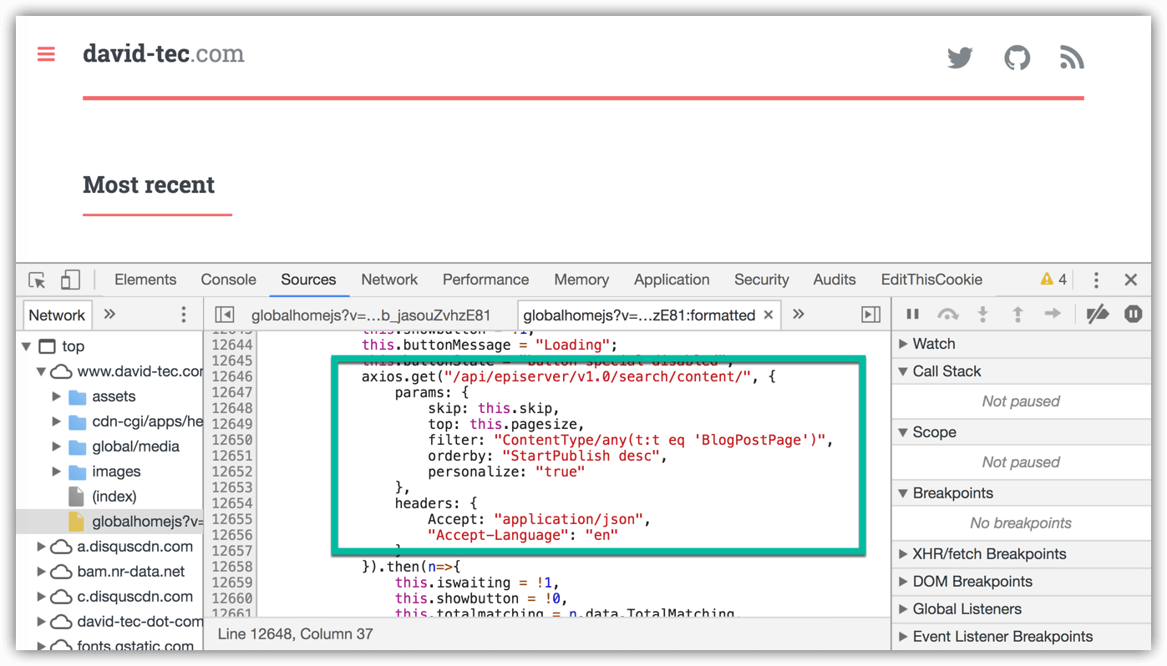Expand the Watch section
1167x666 pixels.
coord(933,344)
